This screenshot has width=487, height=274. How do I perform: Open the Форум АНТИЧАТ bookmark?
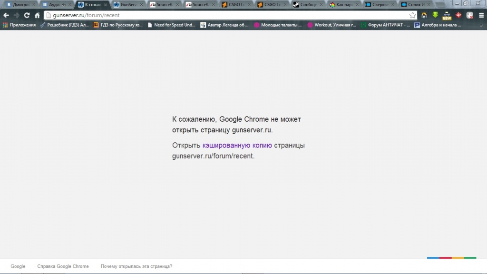(x=385, y=25)
